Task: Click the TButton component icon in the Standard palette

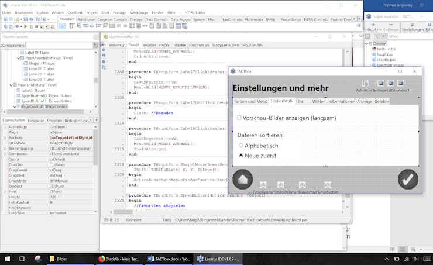Action: tap(85, 26)
